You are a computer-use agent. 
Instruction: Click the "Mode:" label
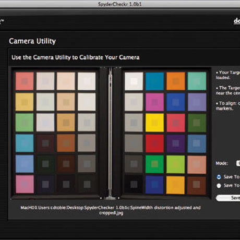pyautogui.click(x=222, y=163)
